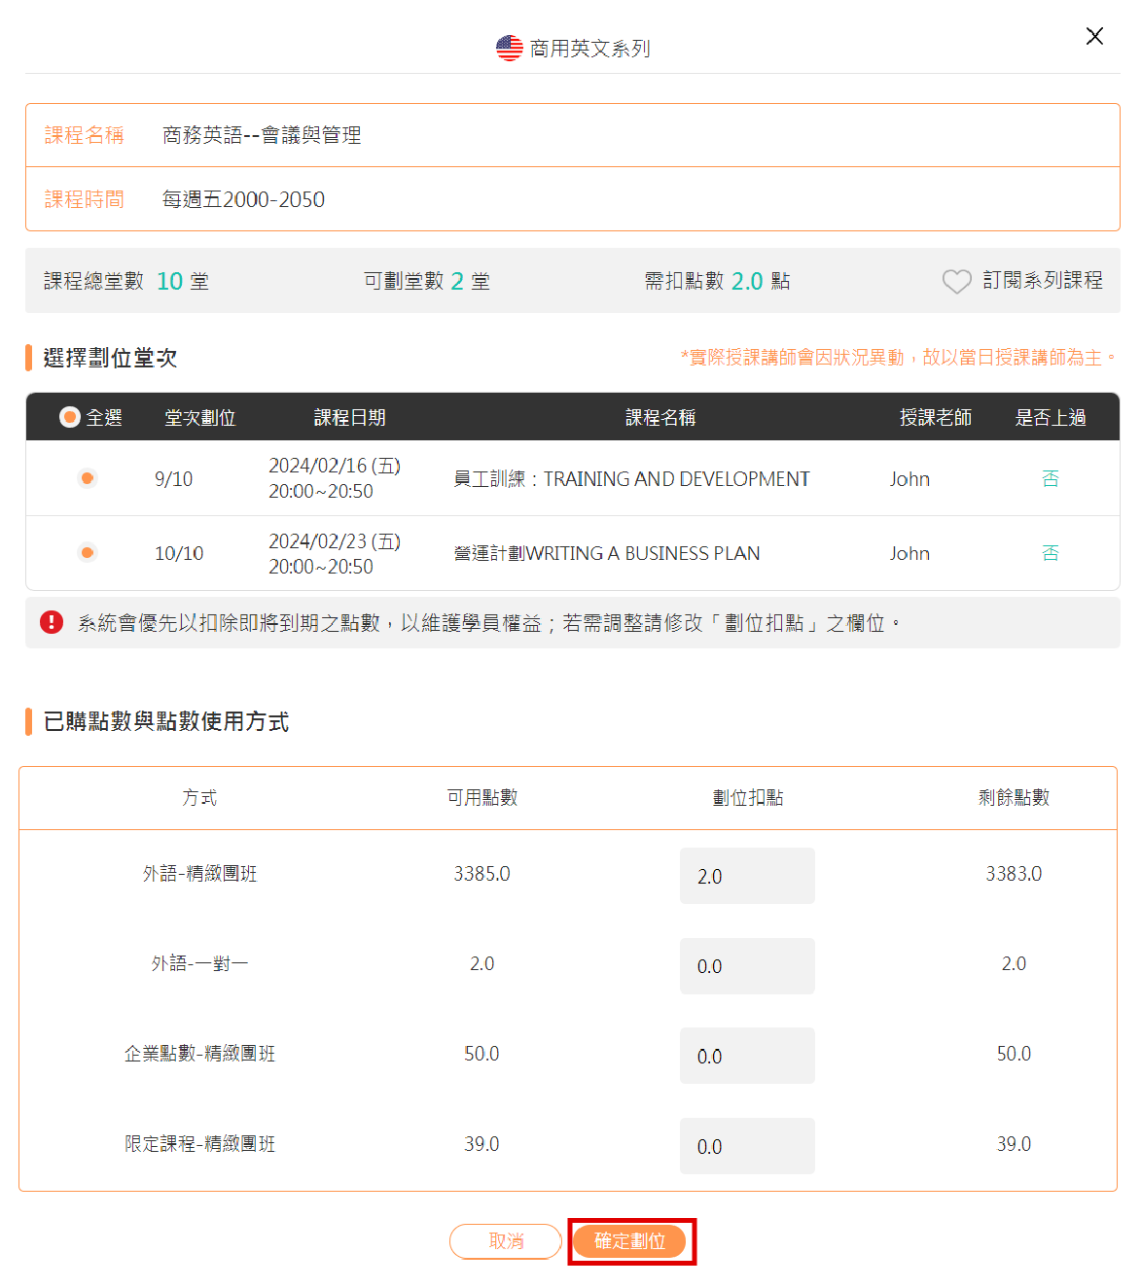Image resolution: width=1141 pixels, height=1287 pixels.
Task: Click remaining points 3383.0
Action: (x=1014, y=873)
